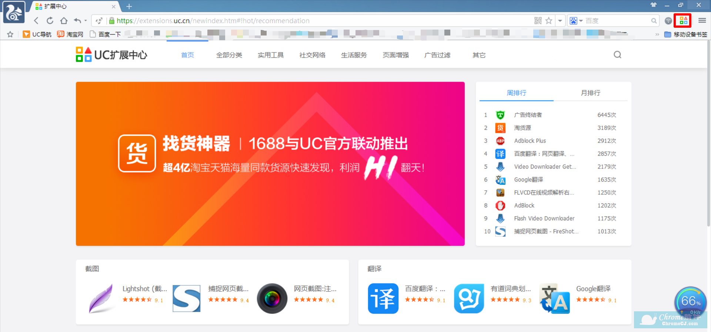Image resolution: width=711 pixels, height=332 pixels.
Task: Open the 百度一下 bookmark
Action: coord(106,34)
